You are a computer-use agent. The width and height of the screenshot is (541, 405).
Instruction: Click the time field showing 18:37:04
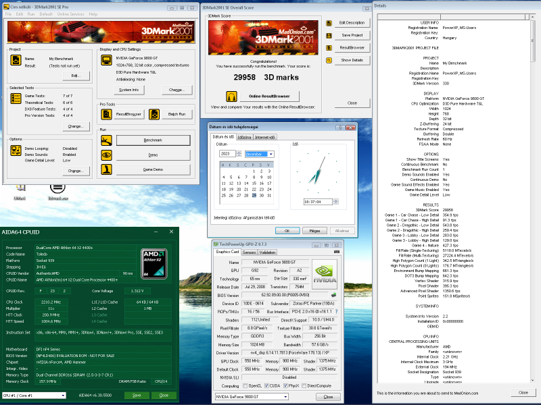pos(318,202)
